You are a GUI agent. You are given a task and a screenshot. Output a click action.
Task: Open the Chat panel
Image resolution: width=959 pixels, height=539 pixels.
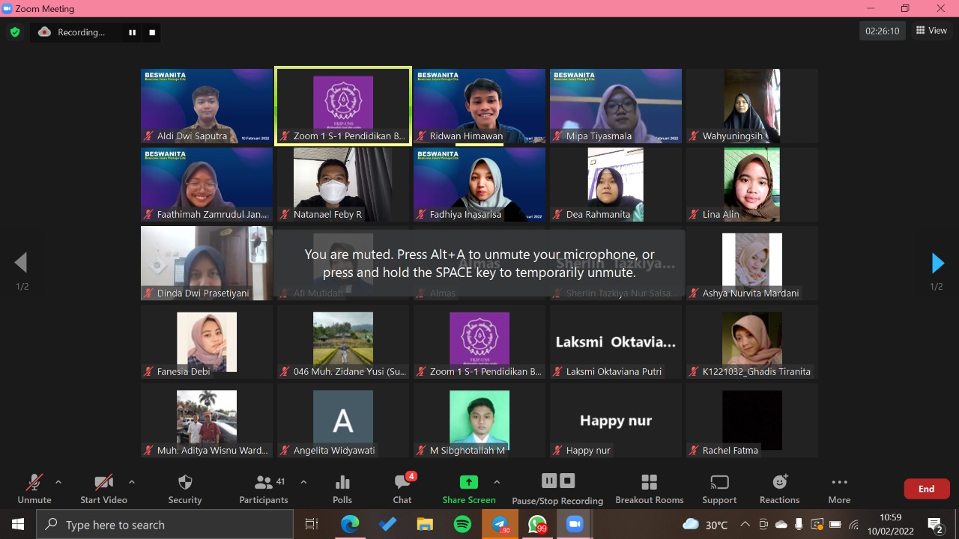pyautogui.click(x=402, y=488)
